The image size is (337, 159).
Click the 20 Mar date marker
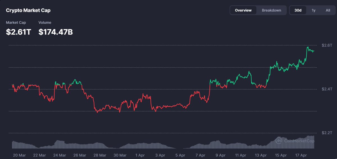click(x=19, y=155)
